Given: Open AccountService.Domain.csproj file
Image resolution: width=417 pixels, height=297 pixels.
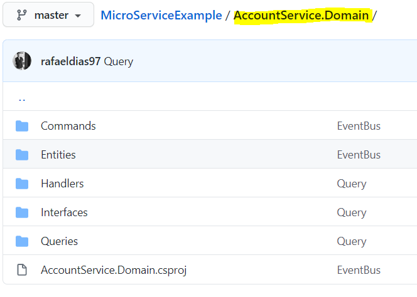Looking at the screenshot, I should point(114,270).
